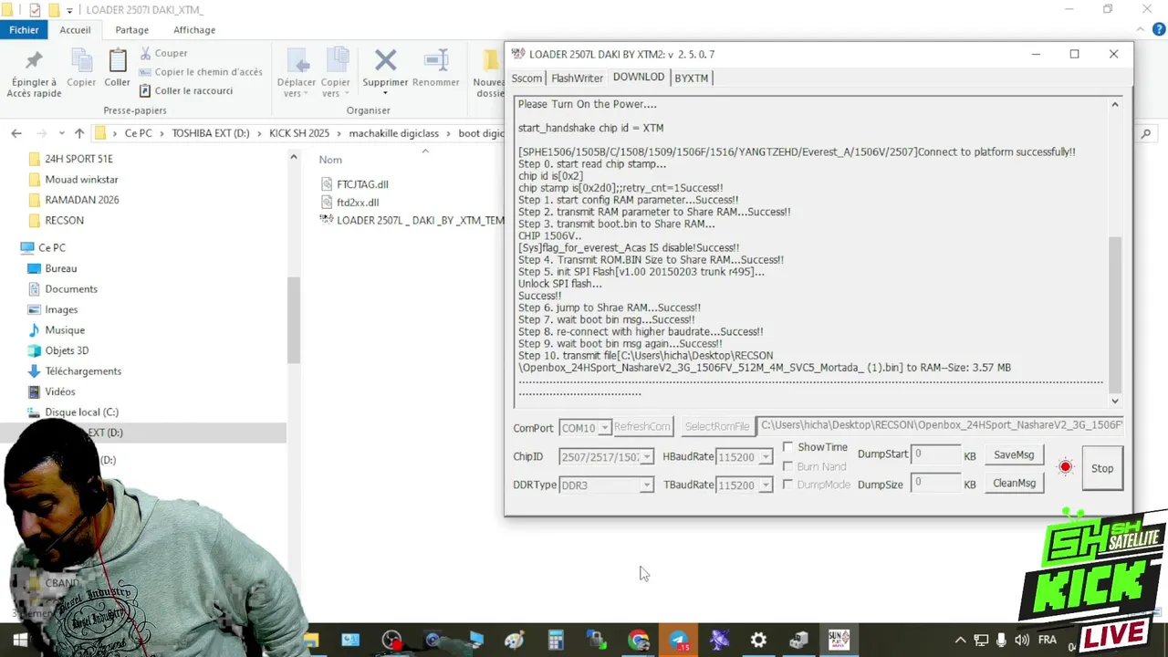Click the Coller clipboard icon
1168x657 pixels.
pos(117,61)
